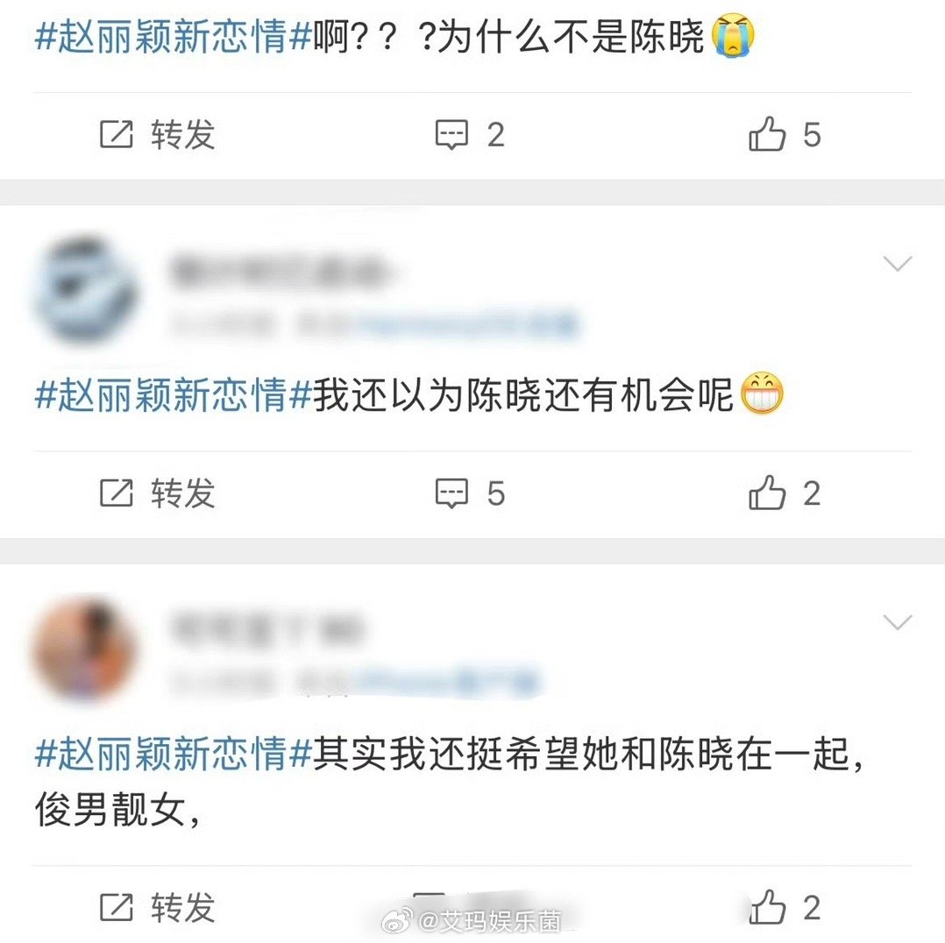Click the blue device source link on second post

[468, 324]
